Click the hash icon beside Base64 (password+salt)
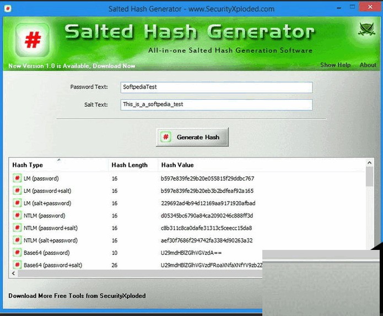Viewport: 383px width, 316px height. (x=17, y=265)
